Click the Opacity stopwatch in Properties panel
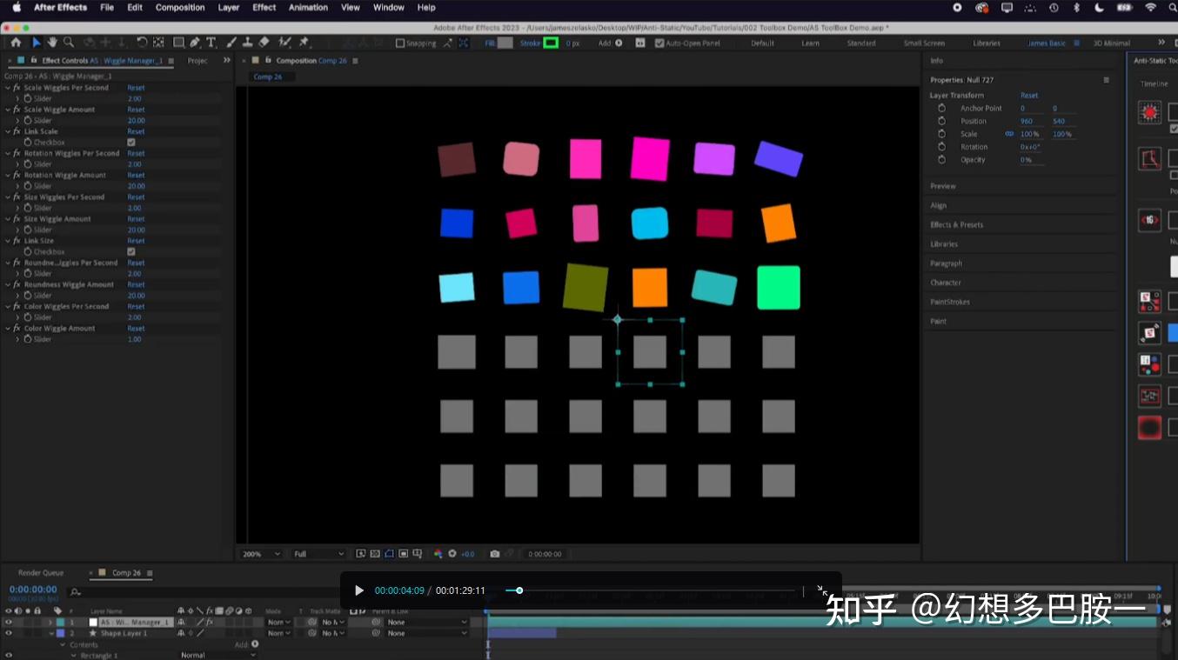 coord(941,160)
